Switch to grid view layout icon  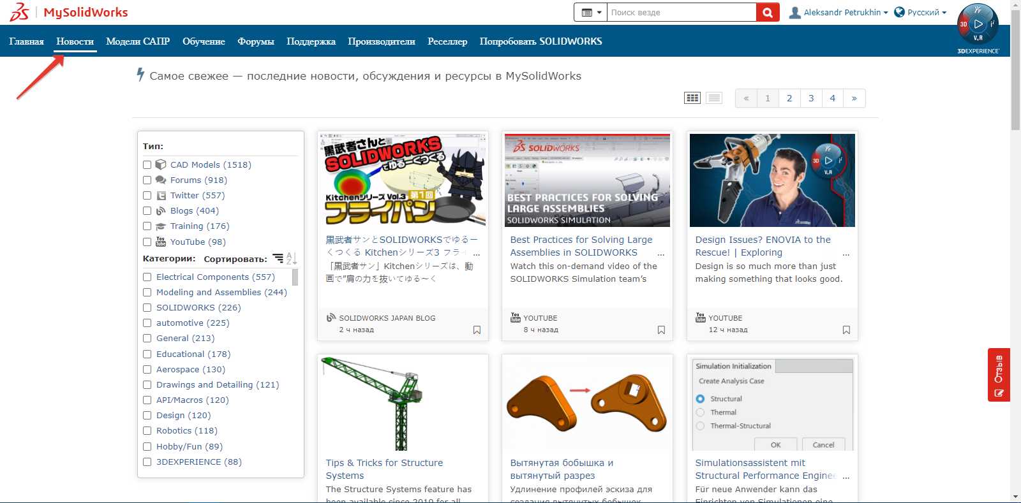(x=692, y=98)
